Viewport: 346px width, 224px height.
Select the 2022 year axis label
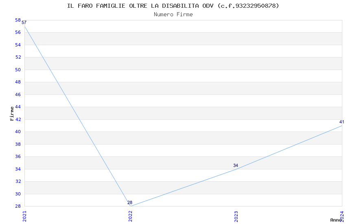(130, 216)
